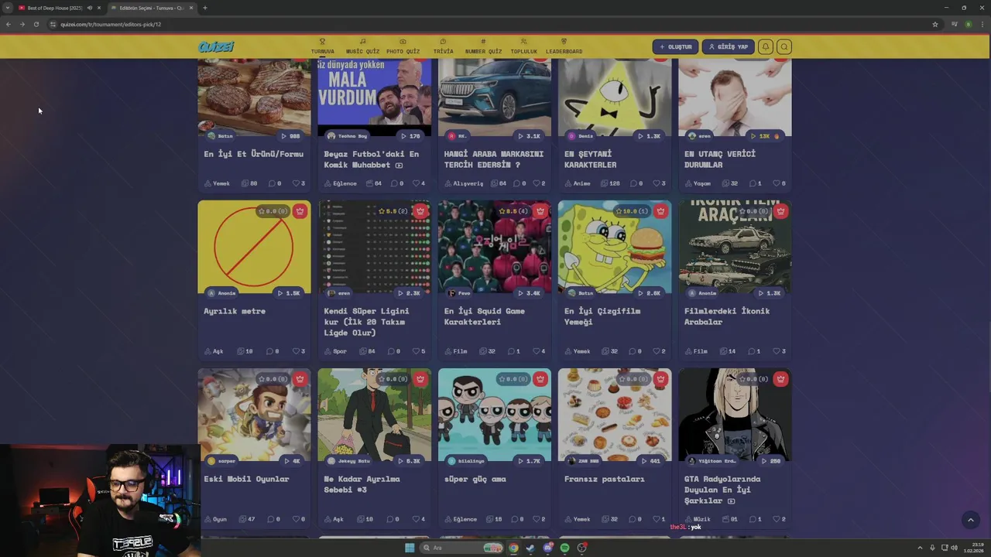The image size is (991, 557).
Task: Open EN UTANÇ VERİCİ DURUMLAR quiz title
Action: [x=719, y=159]
